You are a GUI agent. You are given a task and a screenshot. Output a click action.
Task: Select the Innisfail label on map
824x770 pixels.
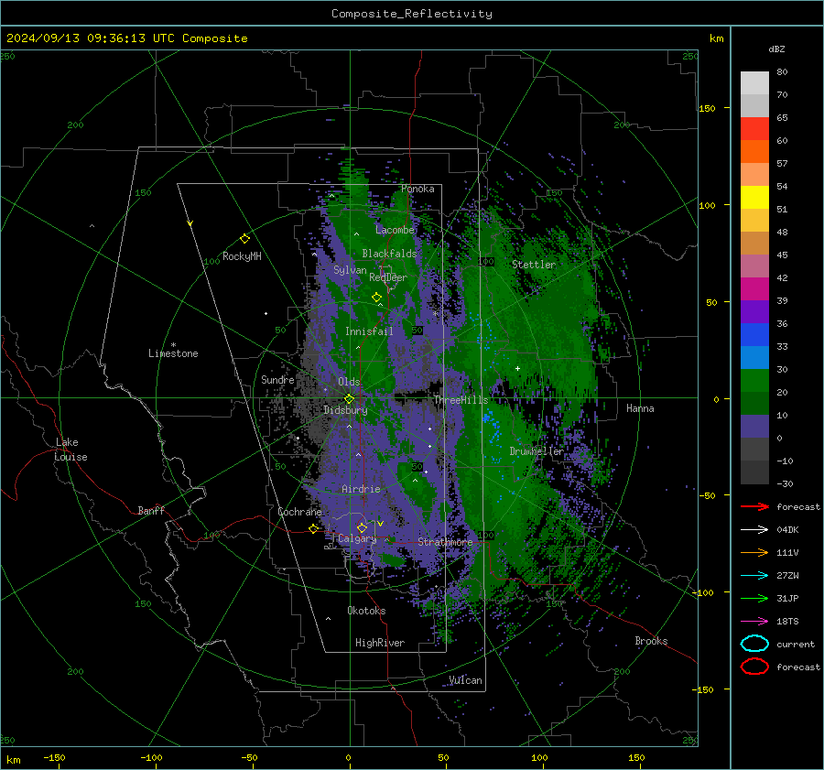click(369, 331)
